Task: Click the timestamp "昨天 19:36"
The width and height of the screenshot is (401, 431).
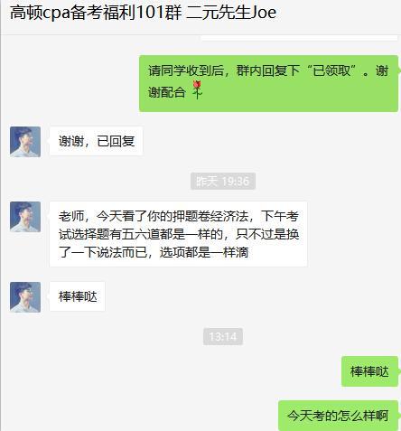Action: click(x=223, y=182)
